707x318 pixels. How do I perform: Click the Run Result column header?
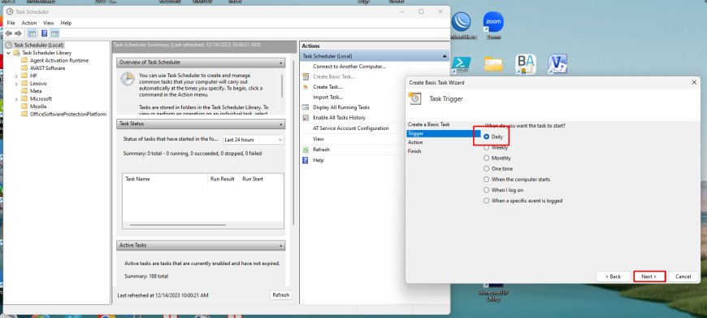click(223, 179)
